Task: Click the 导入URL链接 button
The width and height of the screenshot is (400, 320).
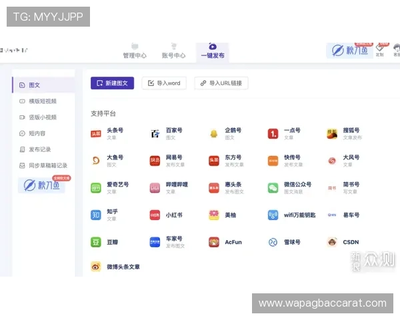Action: [x=221, y=83]
